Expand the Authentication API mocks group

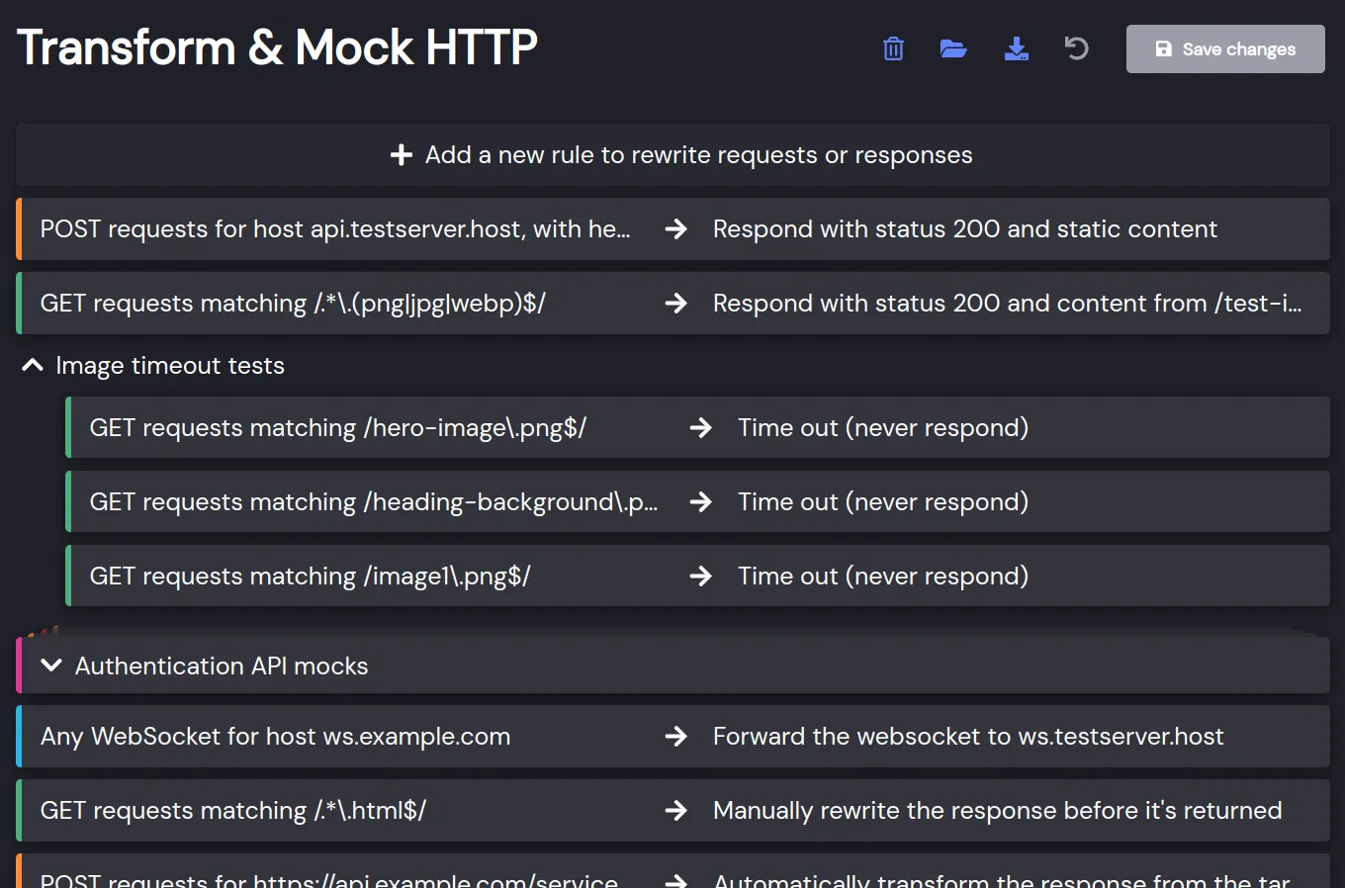pos(51,666)
